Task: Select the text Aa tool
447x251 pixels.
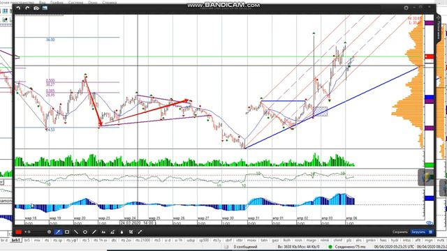Action: tap(103, 232)
